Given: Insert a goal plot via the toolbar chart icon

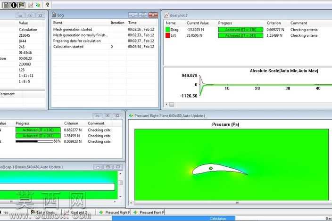Looking at the screenshot, I should point(31,5).
